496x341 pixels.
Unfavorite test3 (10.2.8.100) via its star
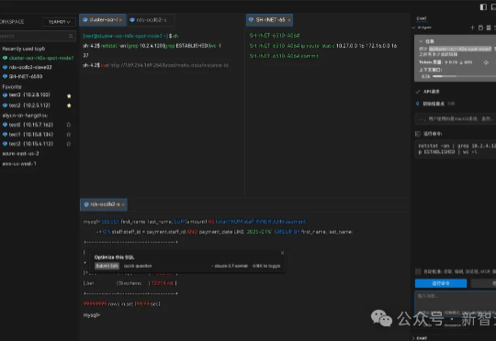[69, 95]
